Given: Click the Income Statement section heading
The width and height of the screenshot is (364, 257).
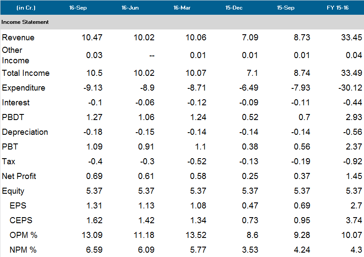Looking at the screenshot, I should (25, 22).
